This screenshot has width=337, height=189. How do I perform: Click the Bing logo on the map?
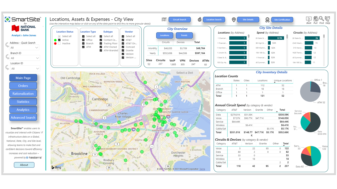[56, 167]
